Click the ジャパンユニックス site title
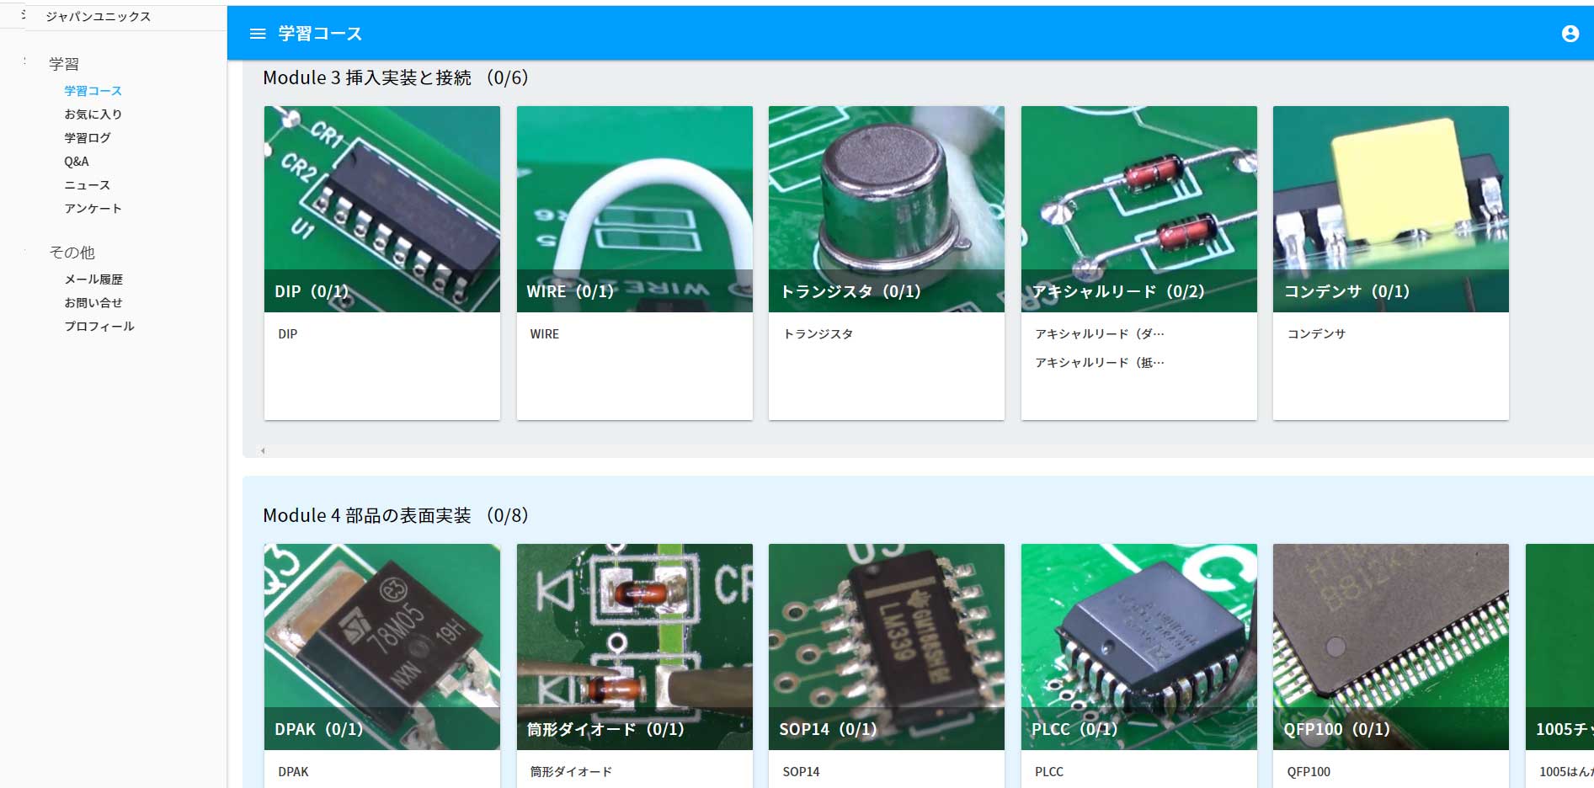 (98, 17)
